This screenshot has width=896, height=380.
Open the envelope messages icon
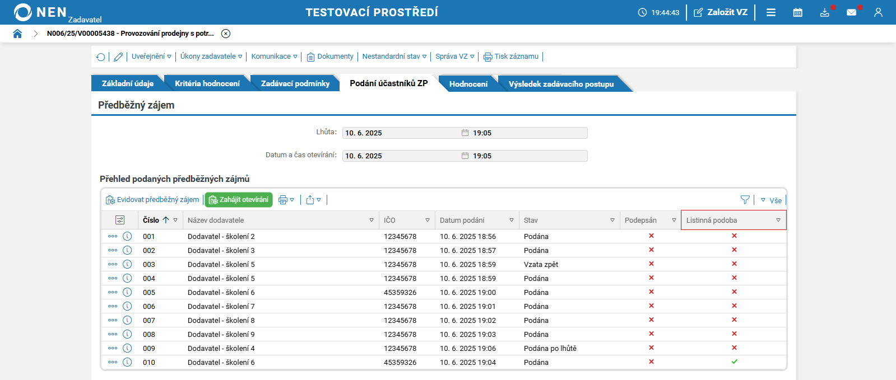tap(851, 12)
